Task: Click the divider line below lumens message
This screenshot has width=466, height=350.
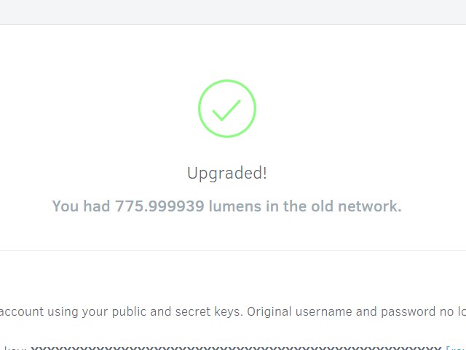Action: click(233, 250)
